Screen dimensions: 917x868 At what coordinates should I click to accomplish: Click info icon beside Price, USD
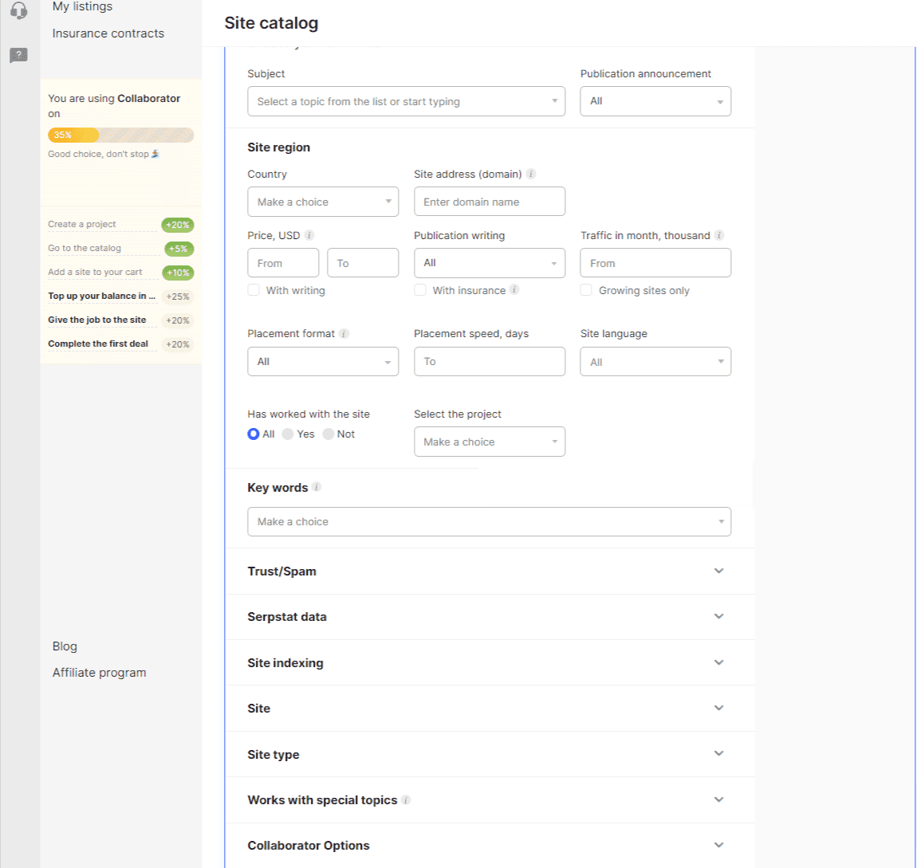[309, 235]
